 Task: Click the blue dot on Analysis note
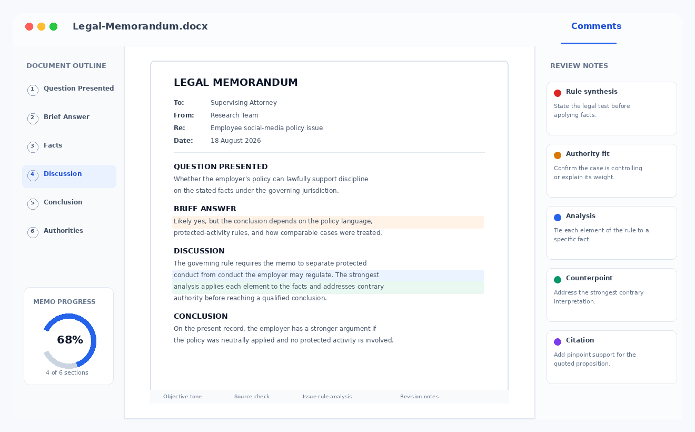[x=558, y=218]
